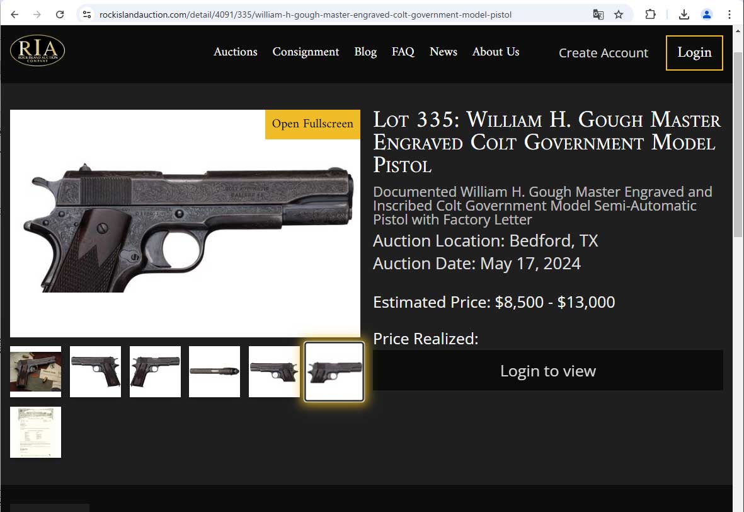
Task: Reload the page with the refresh icon
Action: 60,15
